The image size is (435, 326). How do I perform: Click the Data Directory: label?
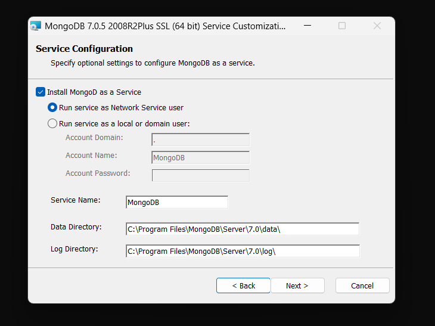(76, 227)
